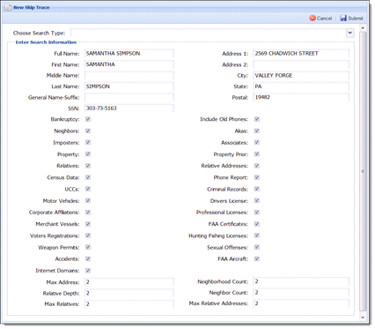Image resolution: width=375 pixels, height=329 pixels.
Task: Open the Choose Search Type dropdown
Action: pyautogui.click(x=350, y=33)
